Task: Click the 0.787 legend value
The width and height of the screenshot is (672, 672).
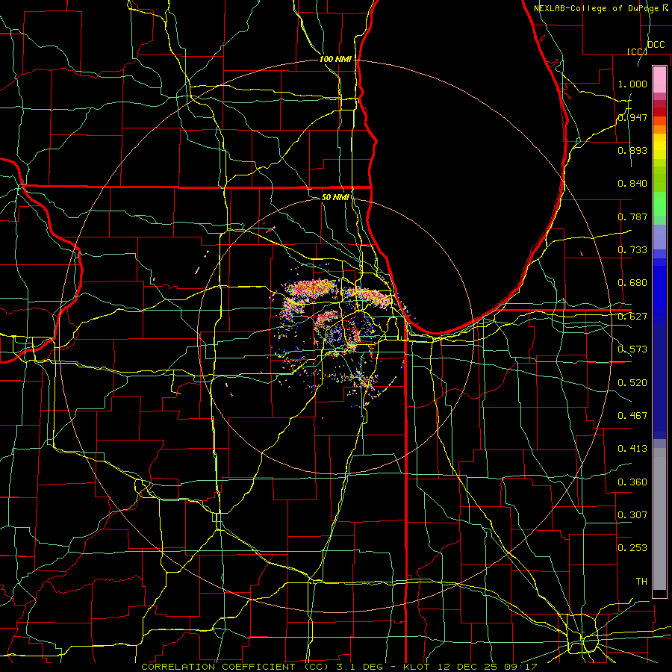Action: click(632, 217)
